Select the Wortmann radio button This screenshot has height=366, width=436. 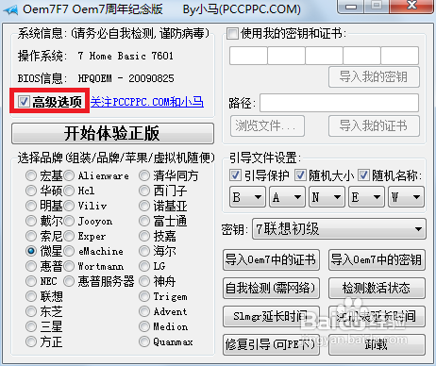tap(69, 266)
